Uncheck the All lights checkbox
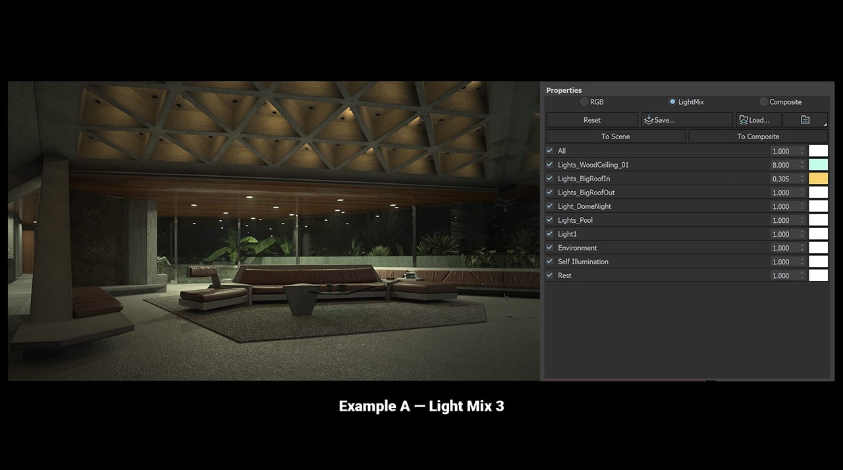Screen dimensions: 843x470 550,151
